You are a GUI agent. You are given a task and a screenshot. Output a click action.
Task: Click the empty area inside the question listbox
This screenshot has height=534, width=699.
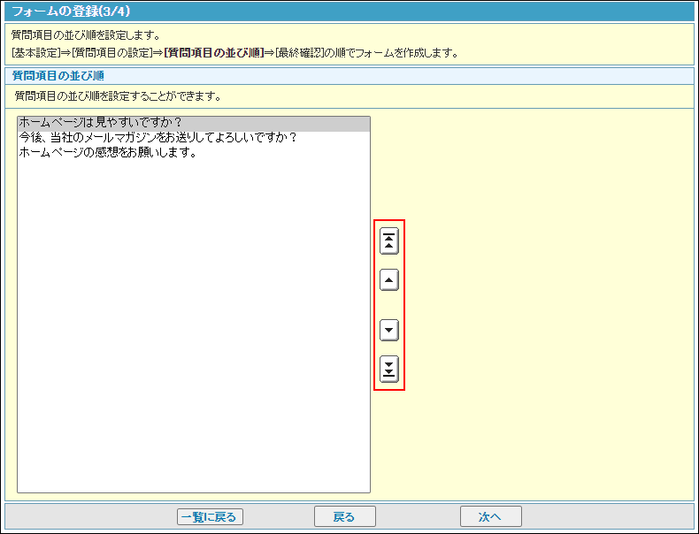(193, 336)
